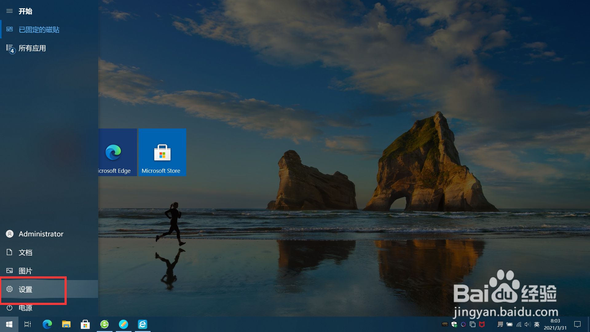Open the McAfee tray icon
The height and width of the screenshot is (332, 590).
coord(482,324)
